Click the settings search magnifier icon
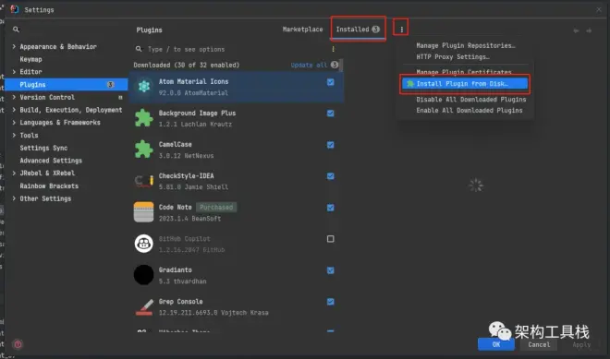Viewport: 610px width, 359px height. [x=16, y=30]
